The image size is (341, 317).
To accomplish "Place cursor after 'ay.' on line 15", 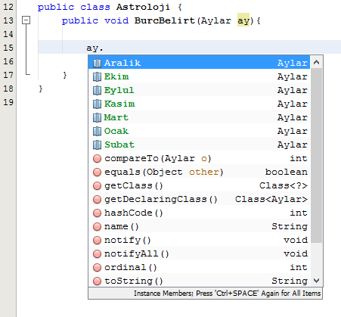I will 104,48.
